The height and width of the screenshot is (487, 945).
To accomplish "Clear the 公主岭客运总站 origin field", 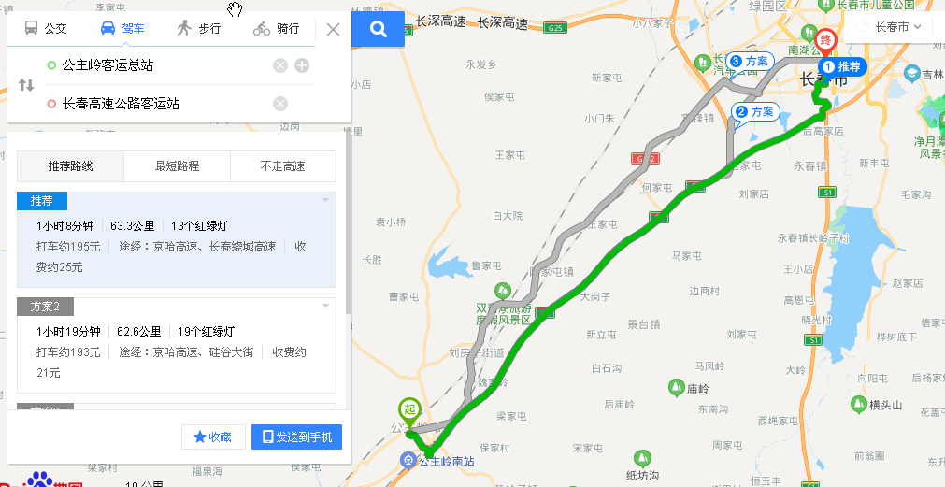I will point(280,65).
